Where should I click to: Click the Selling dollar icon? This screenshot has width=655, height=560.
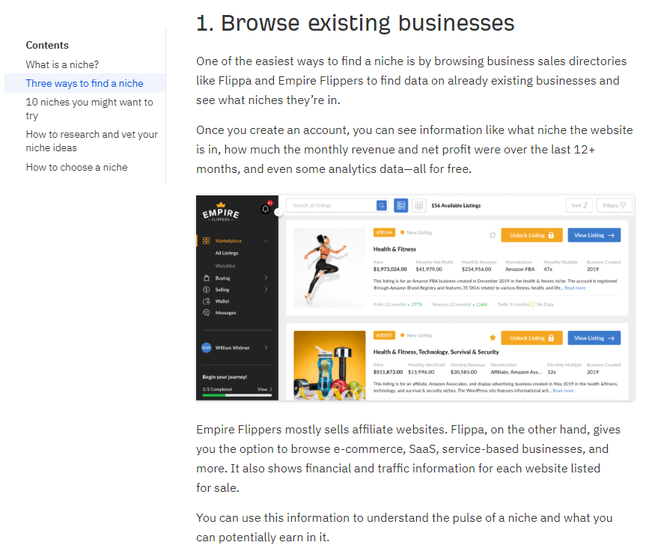(x=206, y=290)
